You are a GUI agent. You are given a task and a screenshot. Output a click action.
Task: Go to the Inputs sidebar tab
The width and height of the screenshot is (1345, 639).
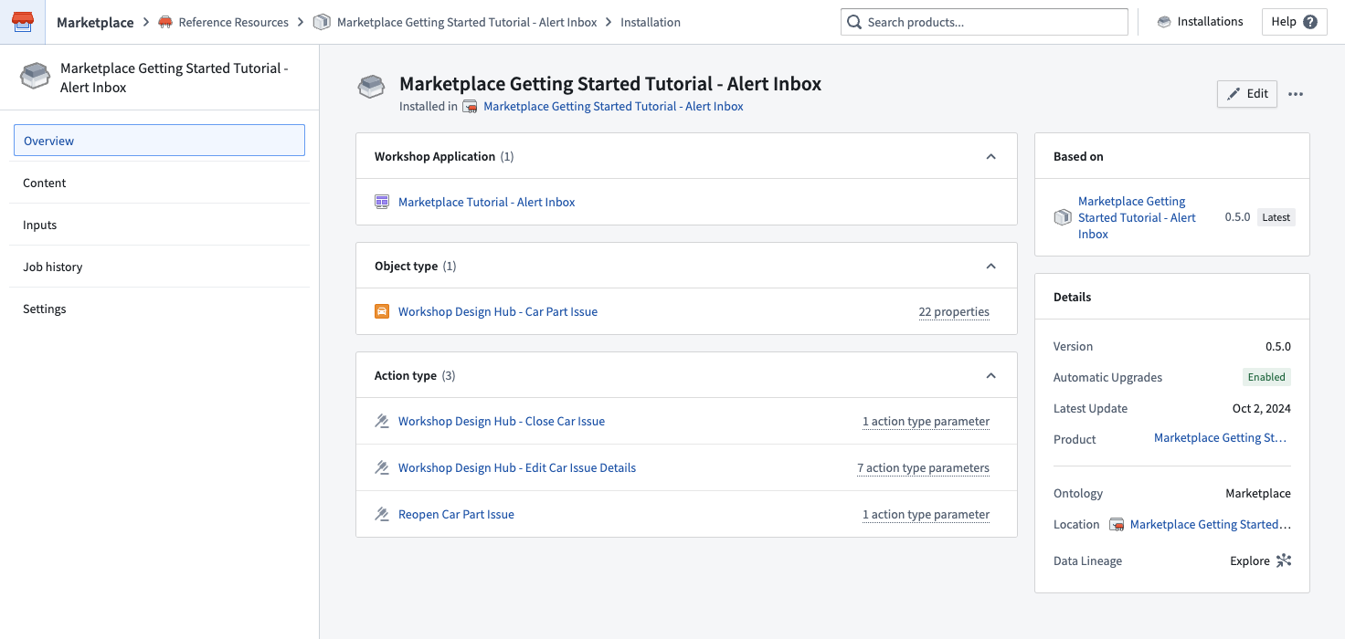159,225
